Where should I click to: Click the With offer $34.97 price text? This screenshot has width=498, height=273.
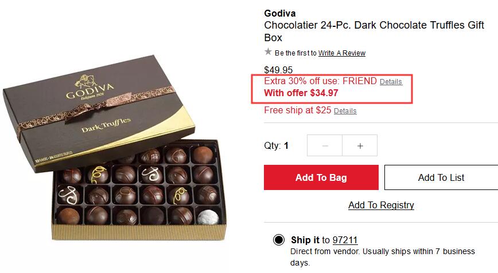click(301, 93)
